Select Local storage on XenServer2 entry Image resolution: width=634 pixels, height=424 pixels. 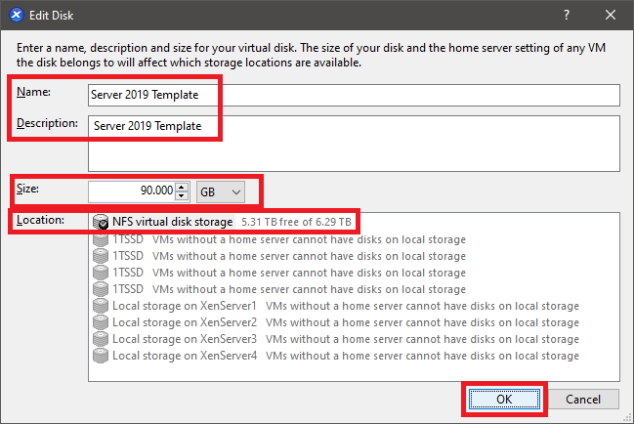tap(185, 322)
